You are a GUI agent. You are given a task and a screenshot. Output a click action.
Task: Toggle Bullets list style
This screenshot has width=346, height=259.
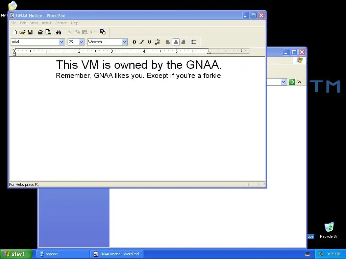194,42
